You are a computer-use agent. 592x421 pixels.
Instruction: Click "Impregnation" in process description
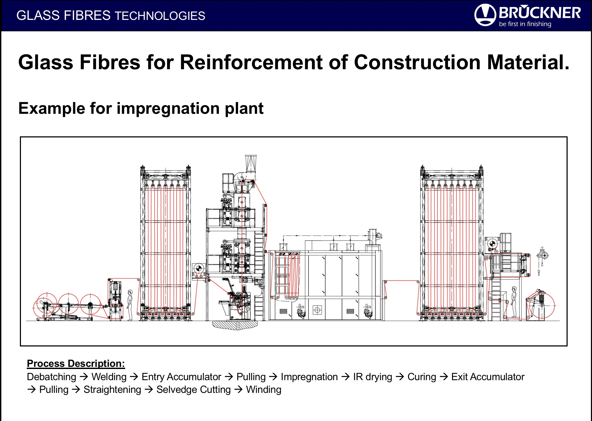tap(309, 377)
